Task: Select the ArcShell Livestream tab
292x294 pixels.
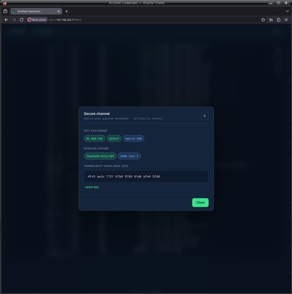Action: (x=36, y=11)
